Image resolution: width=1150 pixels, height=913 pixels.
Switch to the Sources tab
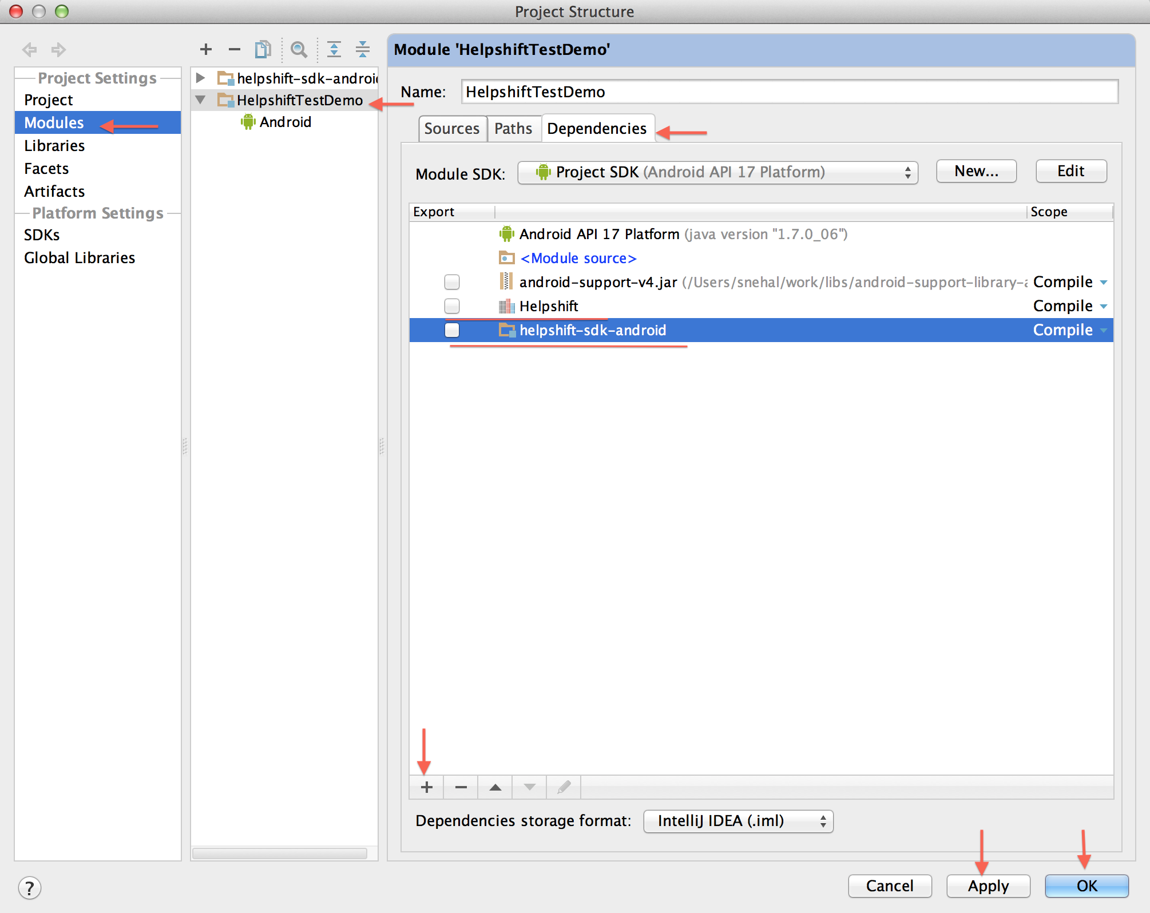coord(452,128)
